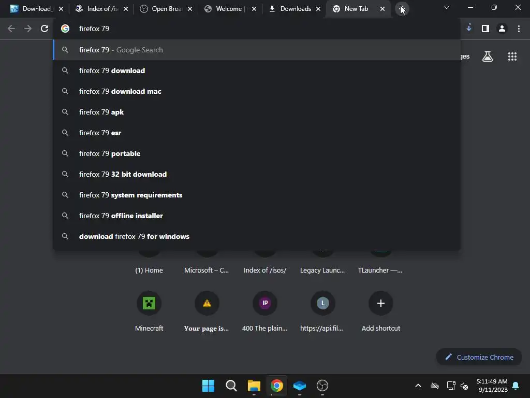530x398 pixels.
Task: Click the new tab plus button
Action: pos(402,9)
